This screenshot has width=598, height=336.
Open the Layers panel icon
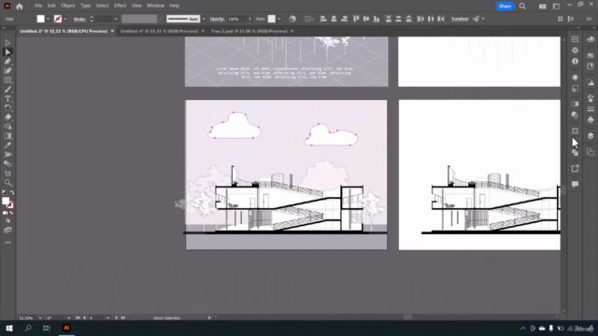tap(591, 136)
